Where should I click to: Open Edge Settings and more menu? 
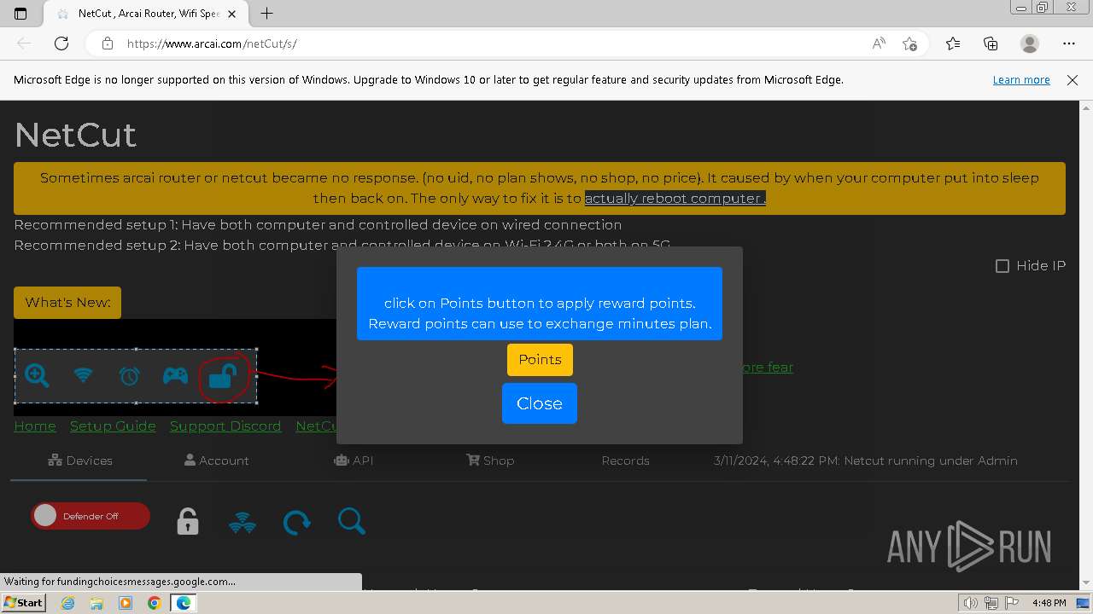(1069, 43)
